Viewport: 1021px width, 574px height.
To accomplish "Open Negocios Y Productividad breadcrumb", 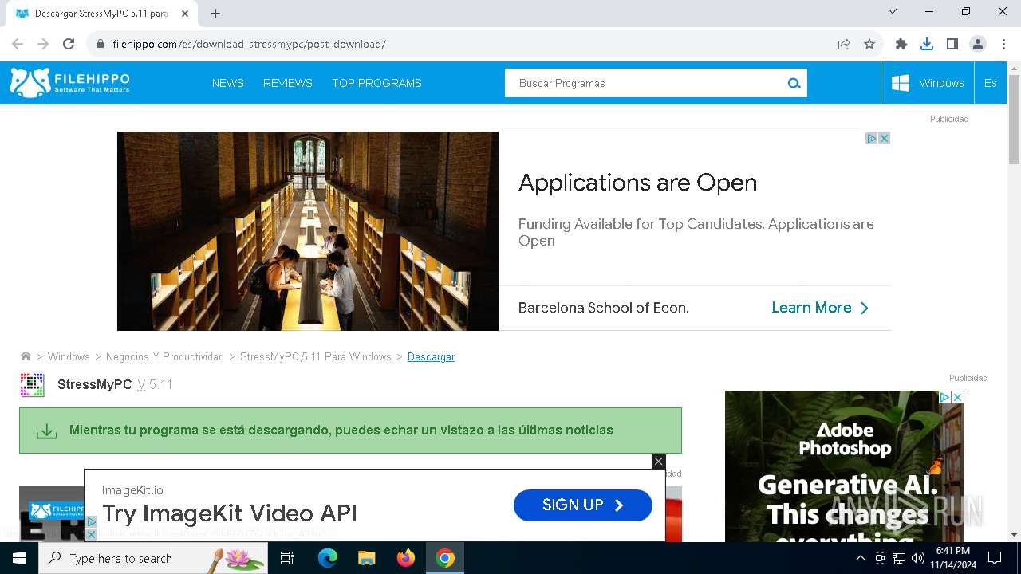I will click(165, 356).
